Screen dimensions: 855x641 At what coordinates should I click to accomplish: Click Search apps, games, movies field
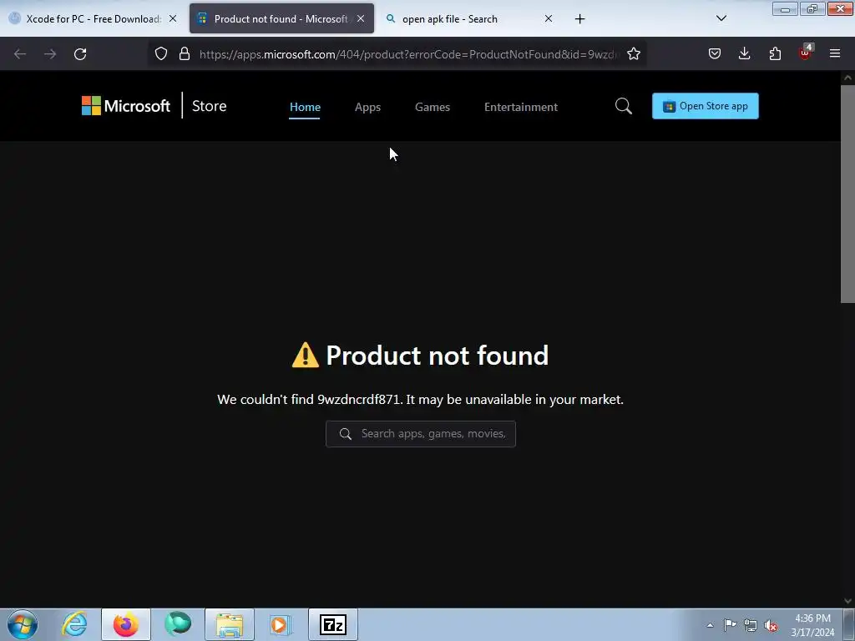coord(421,434)
